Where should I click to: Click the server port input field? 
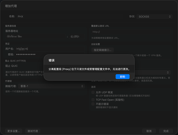77,36
